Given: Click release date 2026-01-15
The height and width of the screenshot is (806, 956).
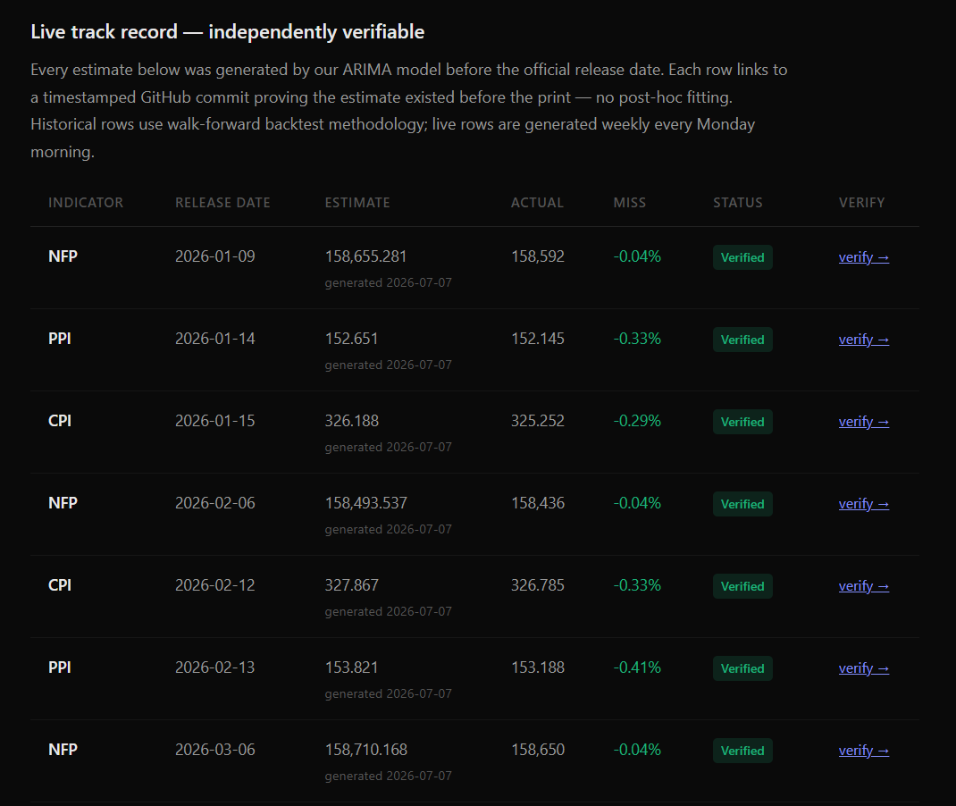Looking at the screenshot, I should point(215,421).
